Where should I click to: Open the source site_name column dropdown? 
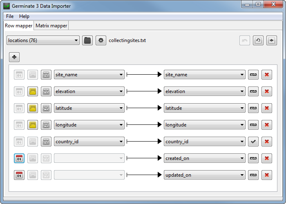[x=89, y=75]
